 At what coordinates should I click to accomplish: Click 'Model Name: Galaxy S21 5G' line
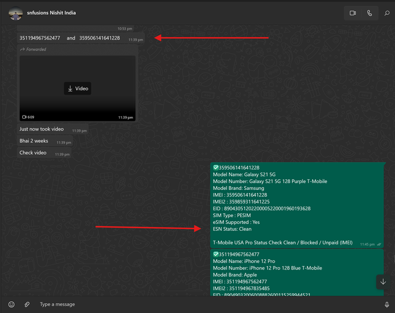(244, 174)
